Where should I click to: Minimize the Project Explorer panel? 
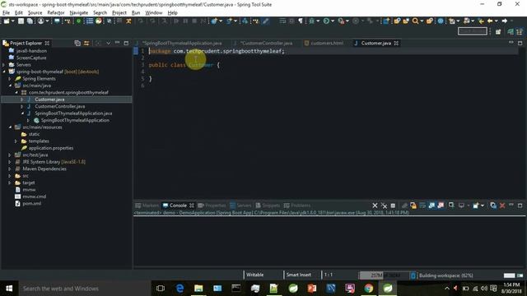(117, 43)
